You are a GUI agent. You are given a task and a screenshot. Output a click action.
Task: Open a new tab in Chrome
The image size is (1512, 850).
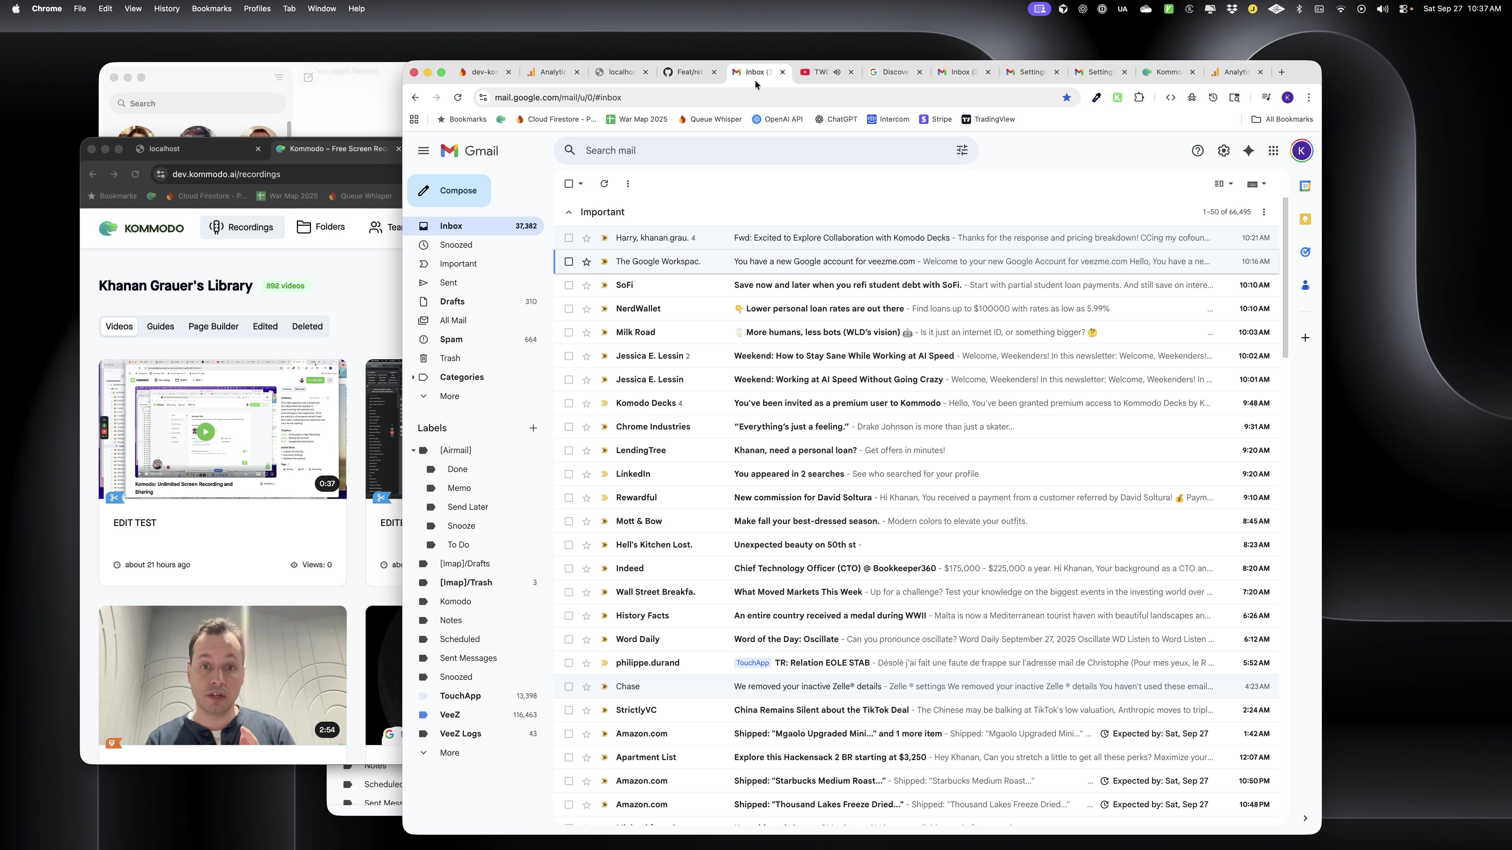[x=1281, y=72]
